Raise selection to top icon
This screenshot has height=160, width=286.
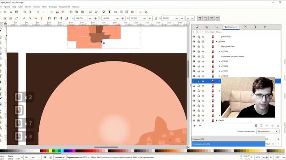49,18
